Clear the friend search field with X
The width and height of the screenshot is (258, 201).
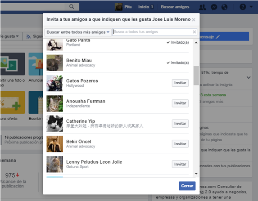[x=195, y=32]
